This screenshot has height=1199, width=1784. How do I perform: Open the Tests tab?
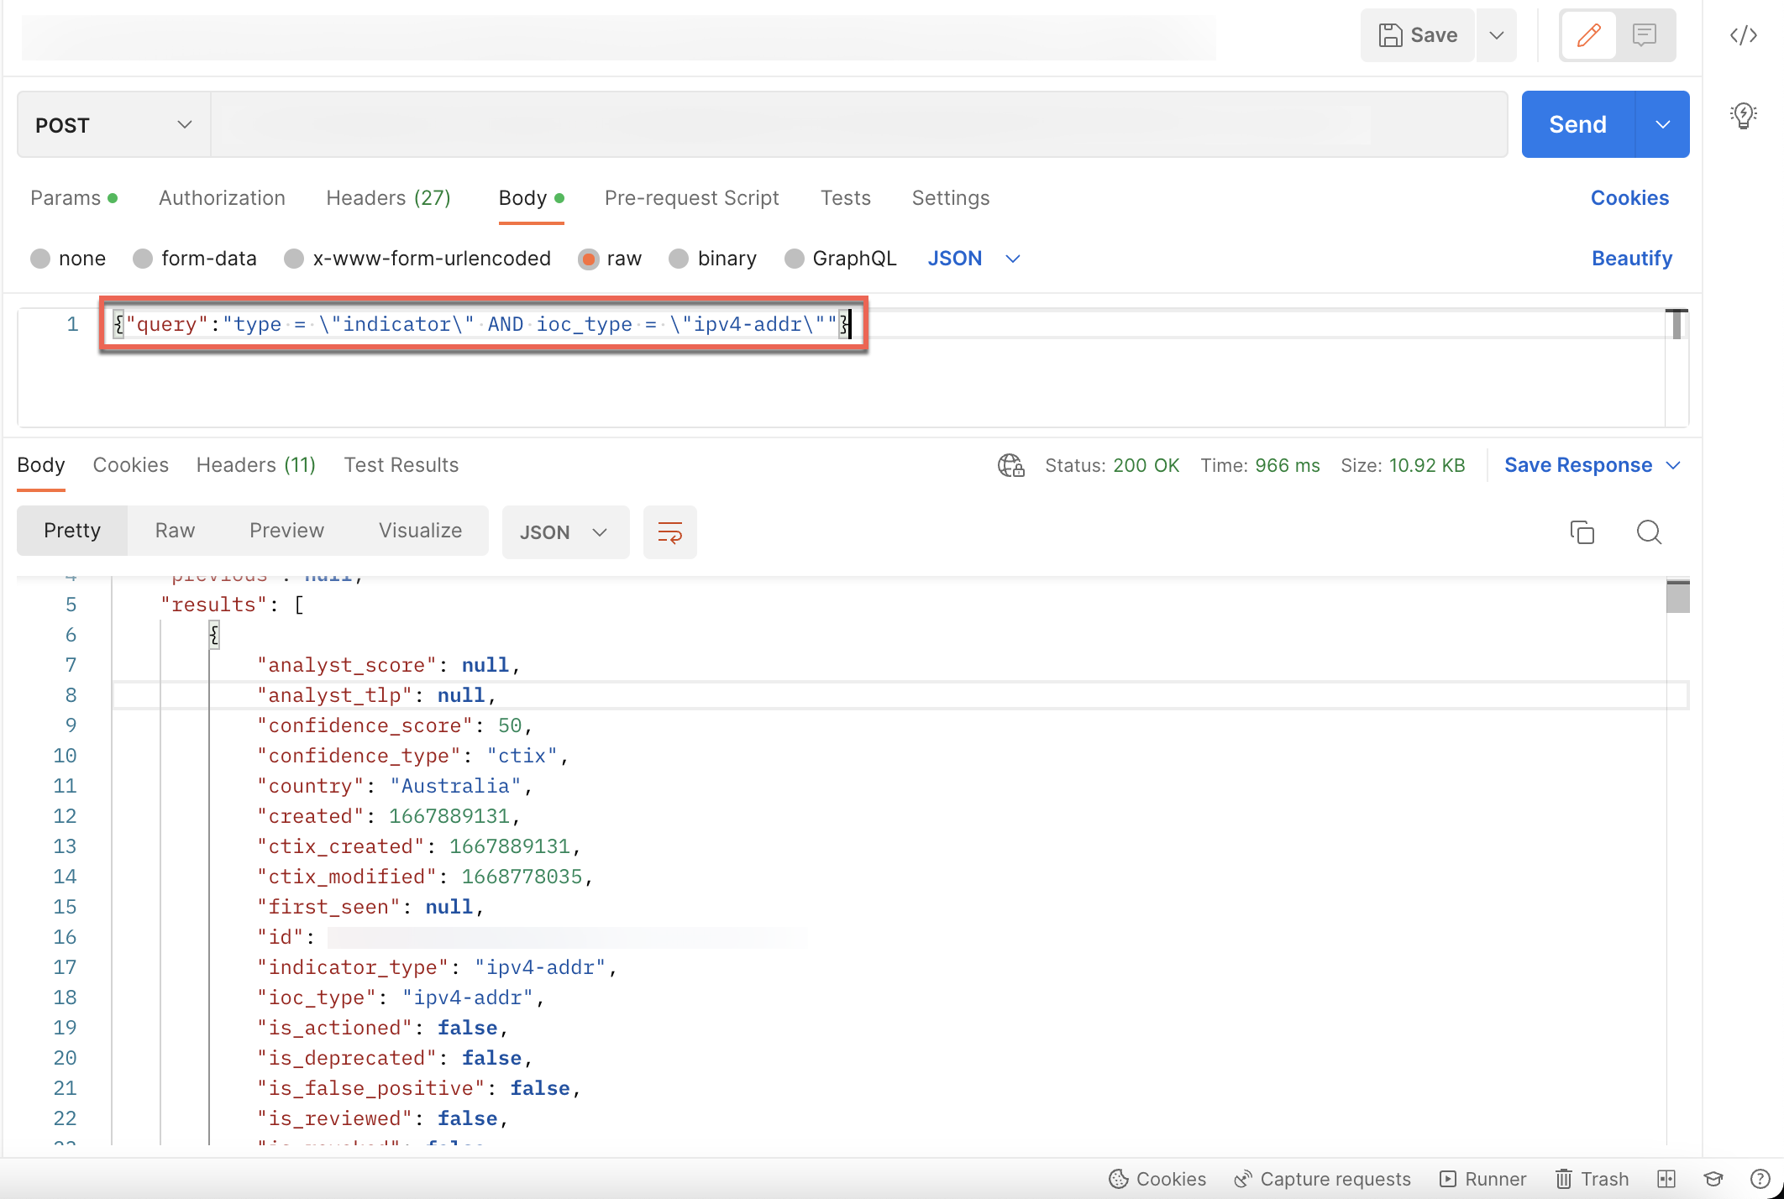pyautogui.click(x=845, y=198)
